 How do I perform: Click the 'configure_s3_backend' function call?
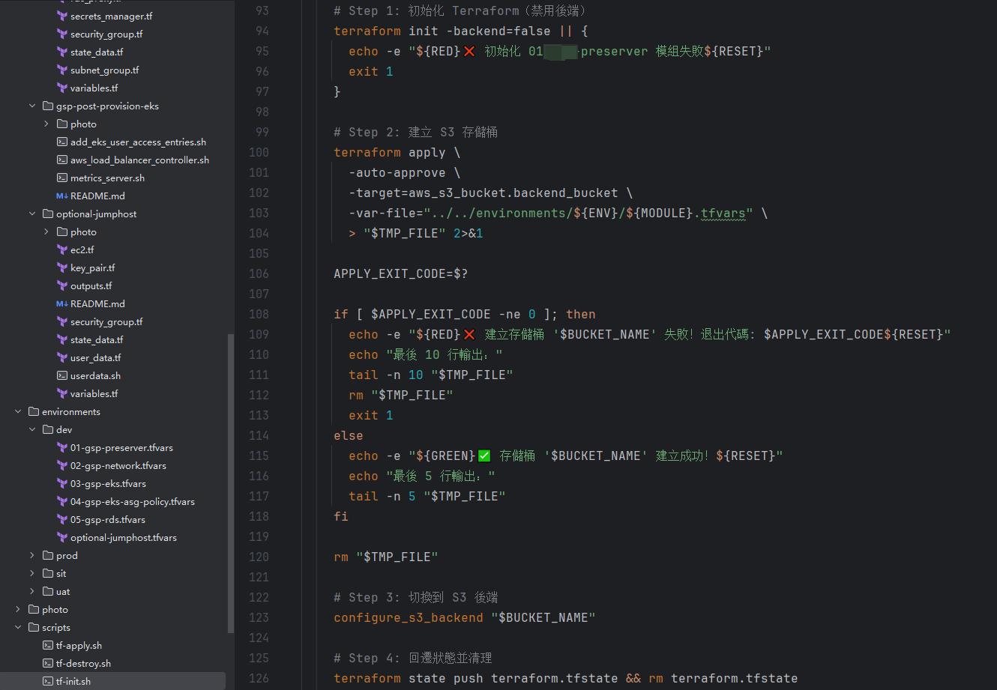pos(409,618)
